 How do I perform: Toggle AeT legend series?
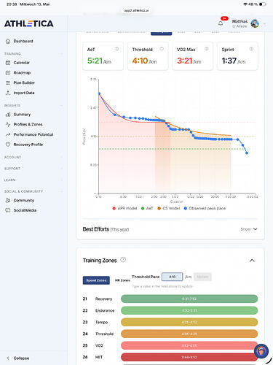(x=147, y=208)
